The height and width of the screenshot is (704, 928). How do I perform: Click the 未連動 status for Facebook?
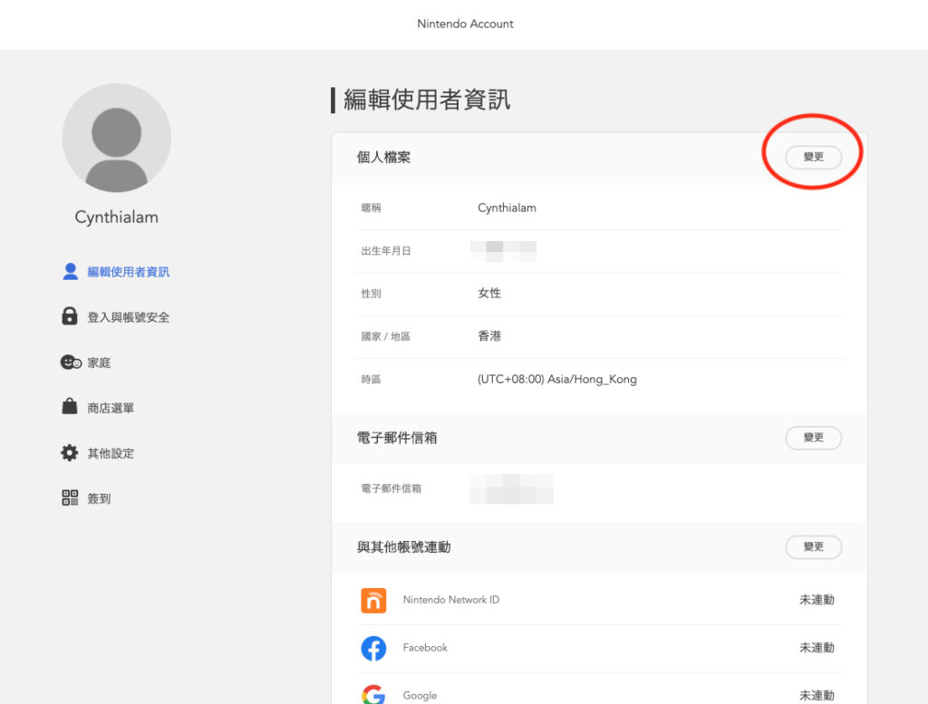[817, 648]
